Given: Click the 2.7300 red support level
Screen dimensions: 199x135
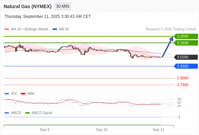Looking at the screenshot, I should pyautogui.click(x=182, y=85).
